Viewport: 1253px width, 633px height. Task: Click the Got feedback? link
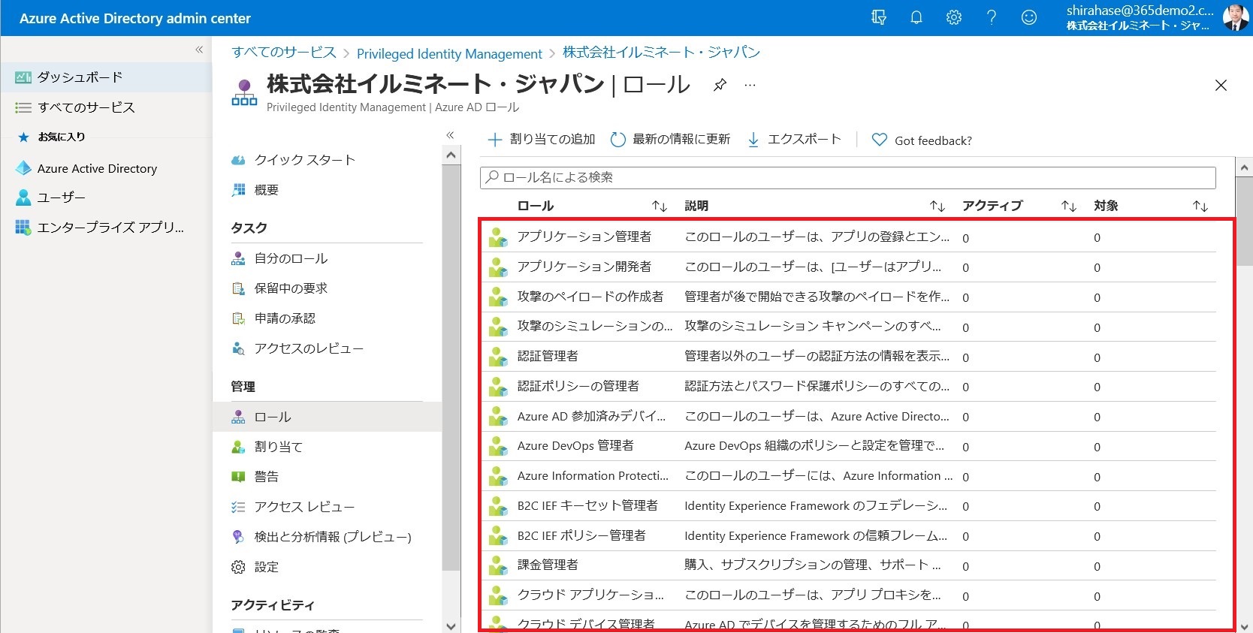click(x=922, y=140)
